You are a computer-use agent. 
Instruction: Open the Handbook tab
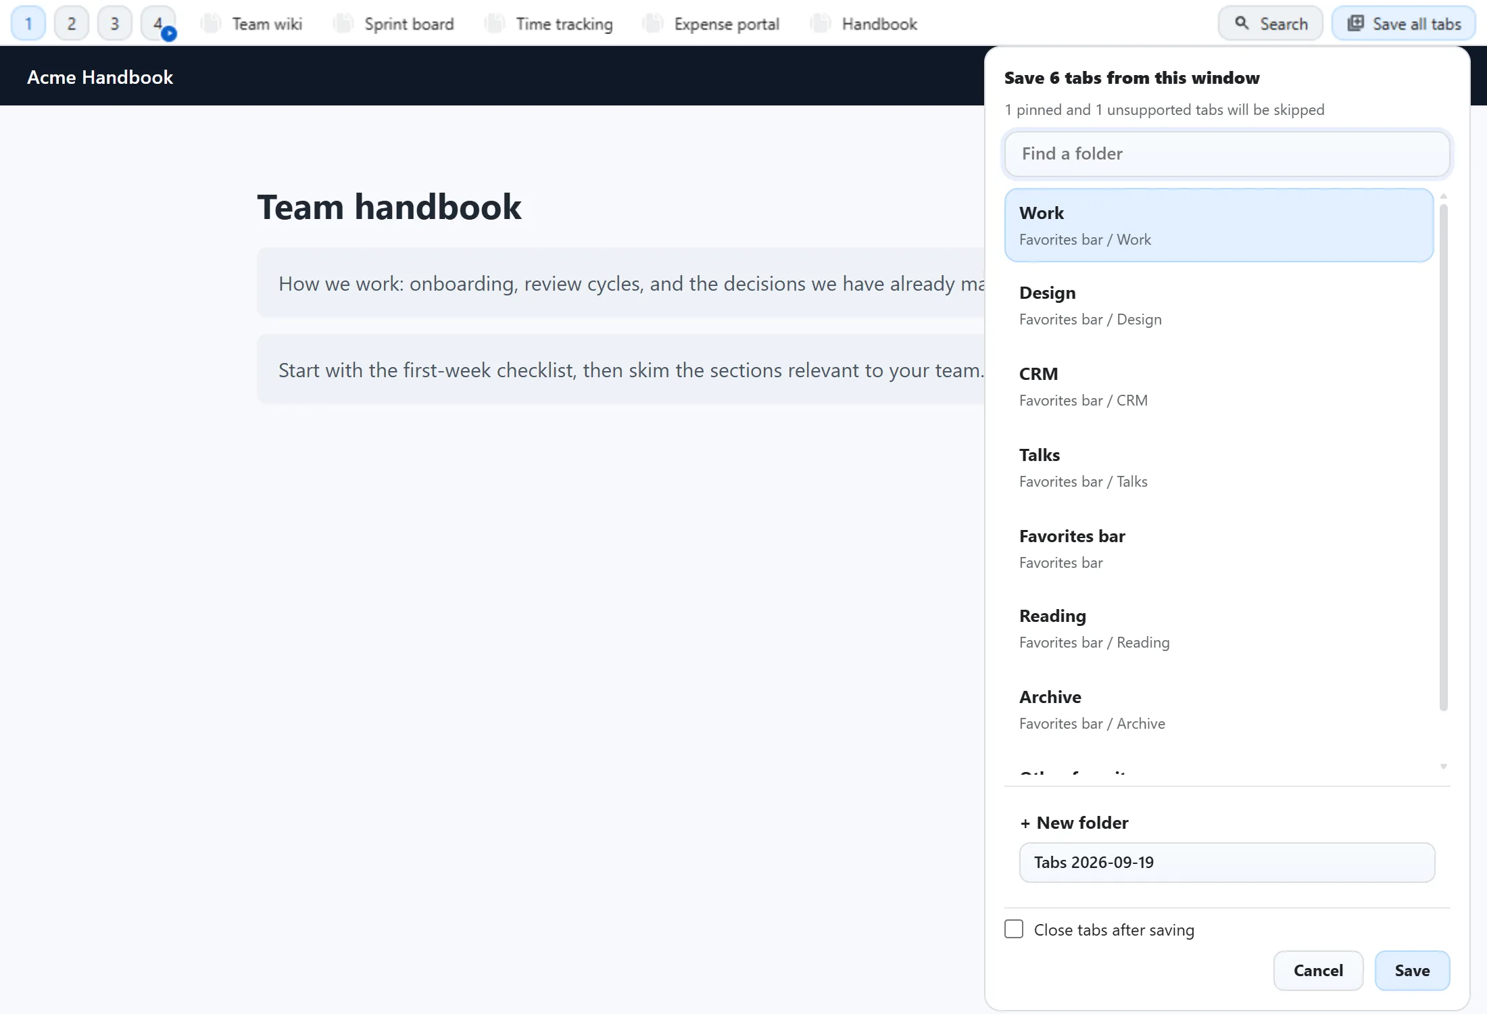[x=864, y=24]
